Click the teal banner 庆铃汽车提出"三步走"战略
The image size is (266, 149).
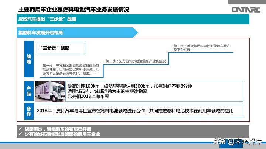[x=133, y=19]
